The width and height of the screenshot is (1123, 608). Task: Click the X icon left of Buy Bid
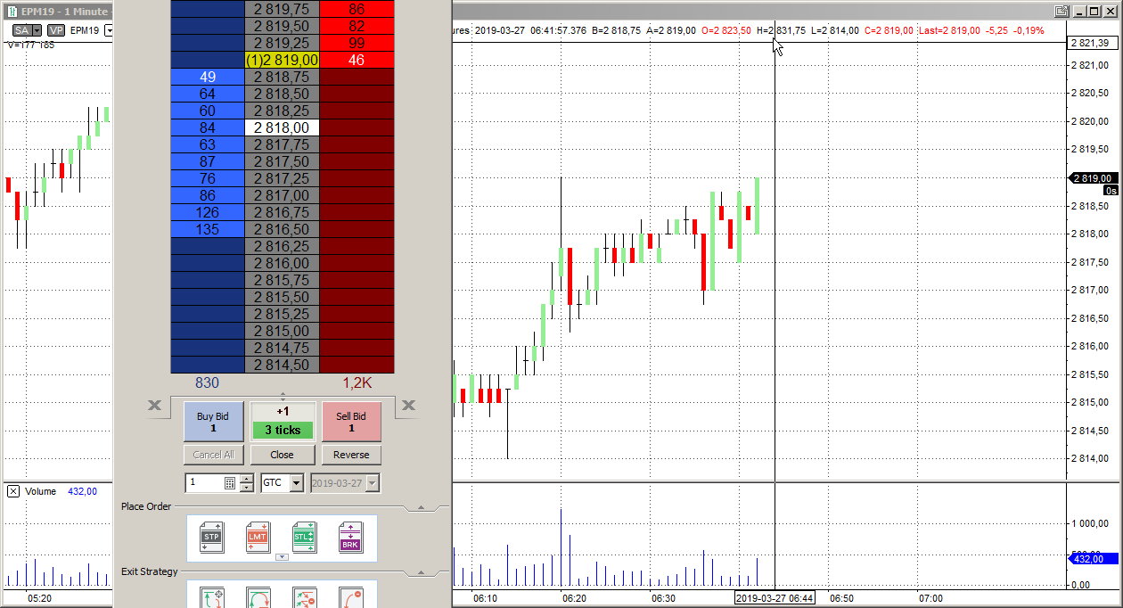(155, 407)
